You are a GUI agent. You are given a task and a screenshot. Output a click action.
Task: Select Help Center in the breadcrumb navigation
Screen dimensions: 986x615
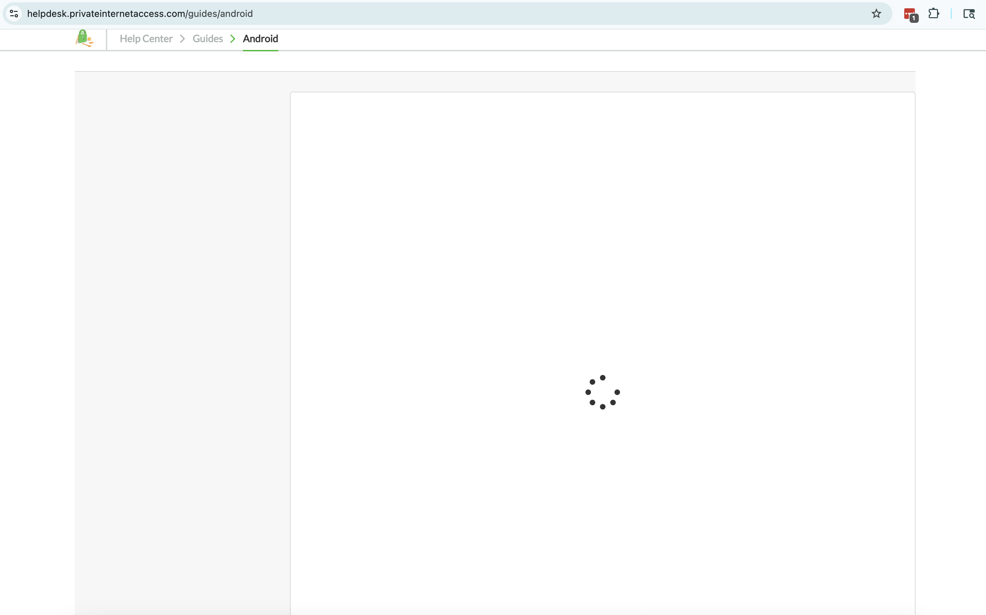[146, 39]
